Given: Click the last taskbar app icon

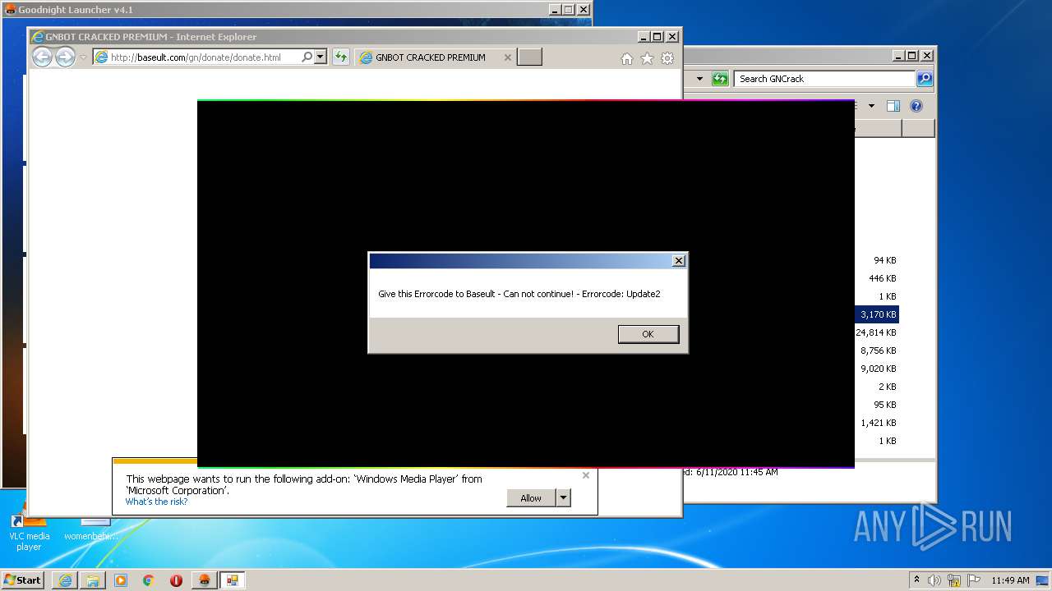Looking at the screenshot, I should click(232, 580).
